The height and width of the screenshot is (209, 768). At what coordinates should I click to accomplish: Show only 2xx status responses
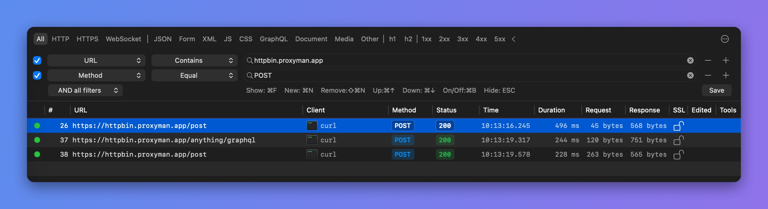(x=444, y=39)
